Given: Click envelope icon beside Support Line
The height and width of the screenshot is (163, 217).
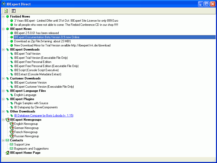Looking at the screenshot, I should [x=12, y=144].
